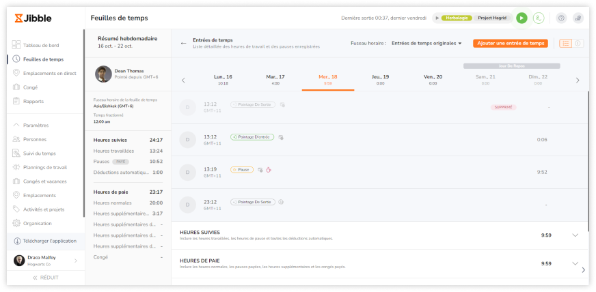
Task: Click the Pointage D'entrée tag at 13:12
Action: pyautogui.click(x=252, y=137)
